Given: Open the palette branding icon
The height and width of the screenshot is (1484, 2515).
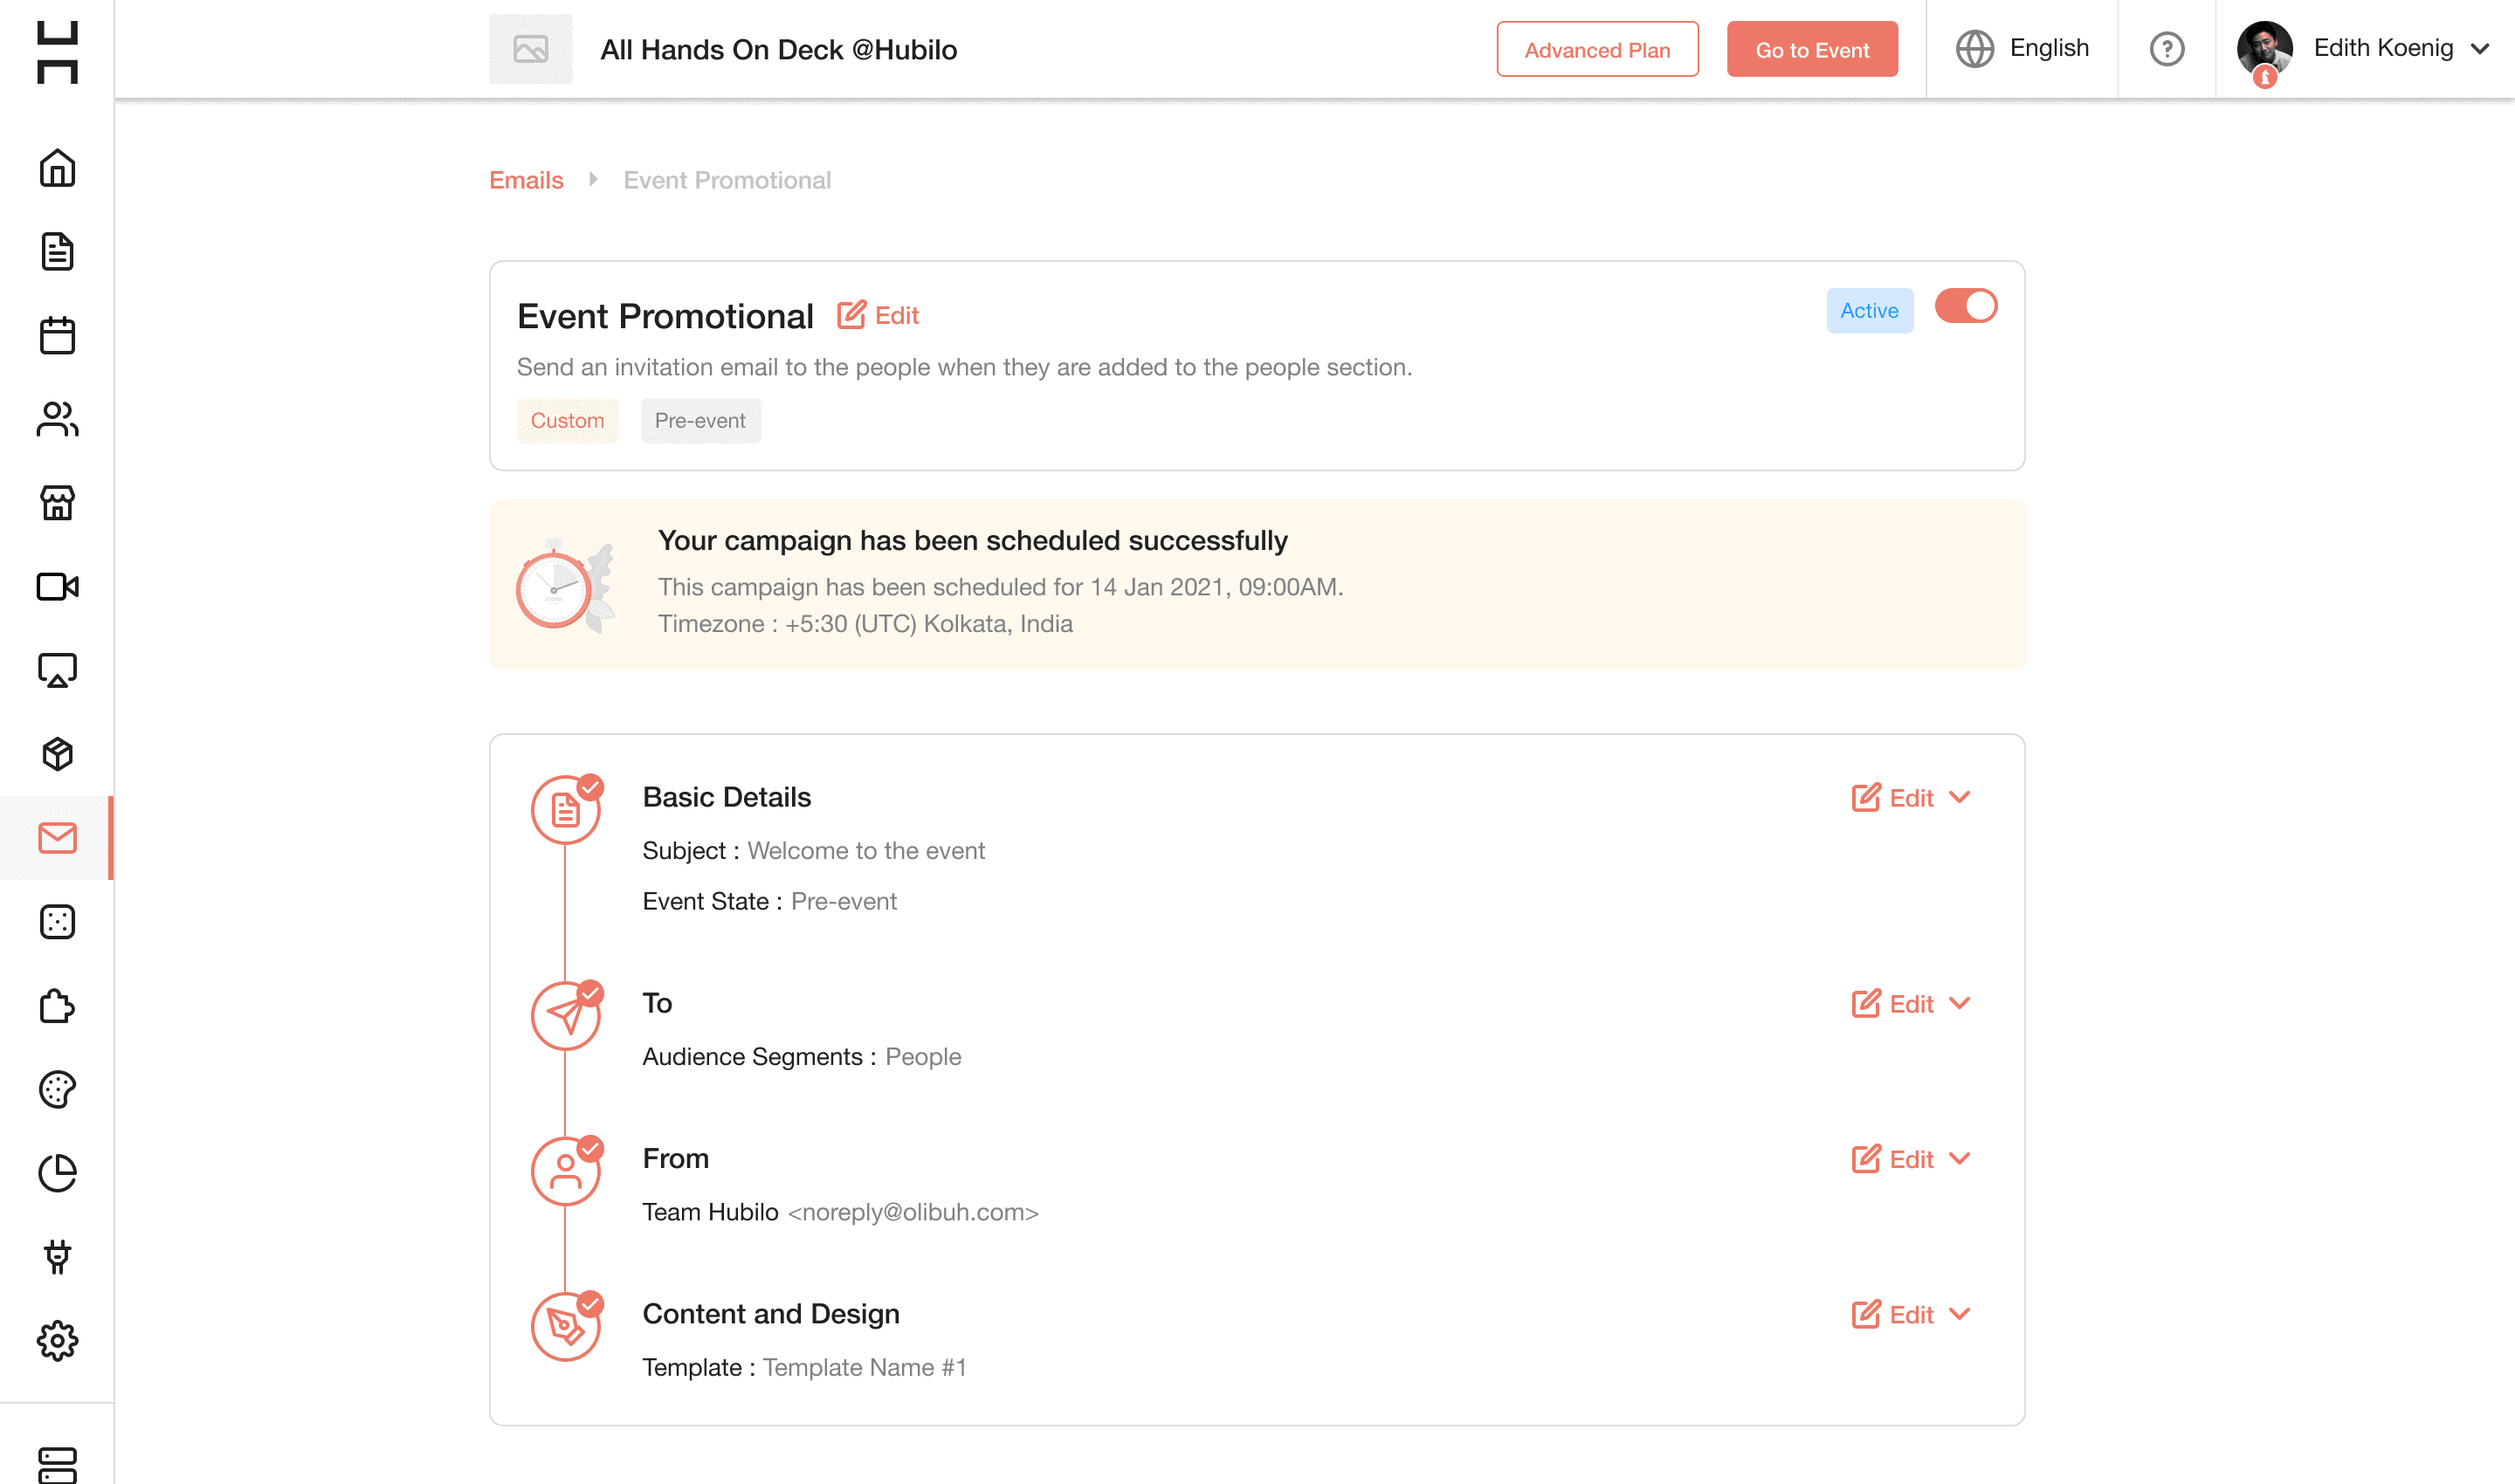Looking at the screenshot, I should click(x=57, y=1089).
